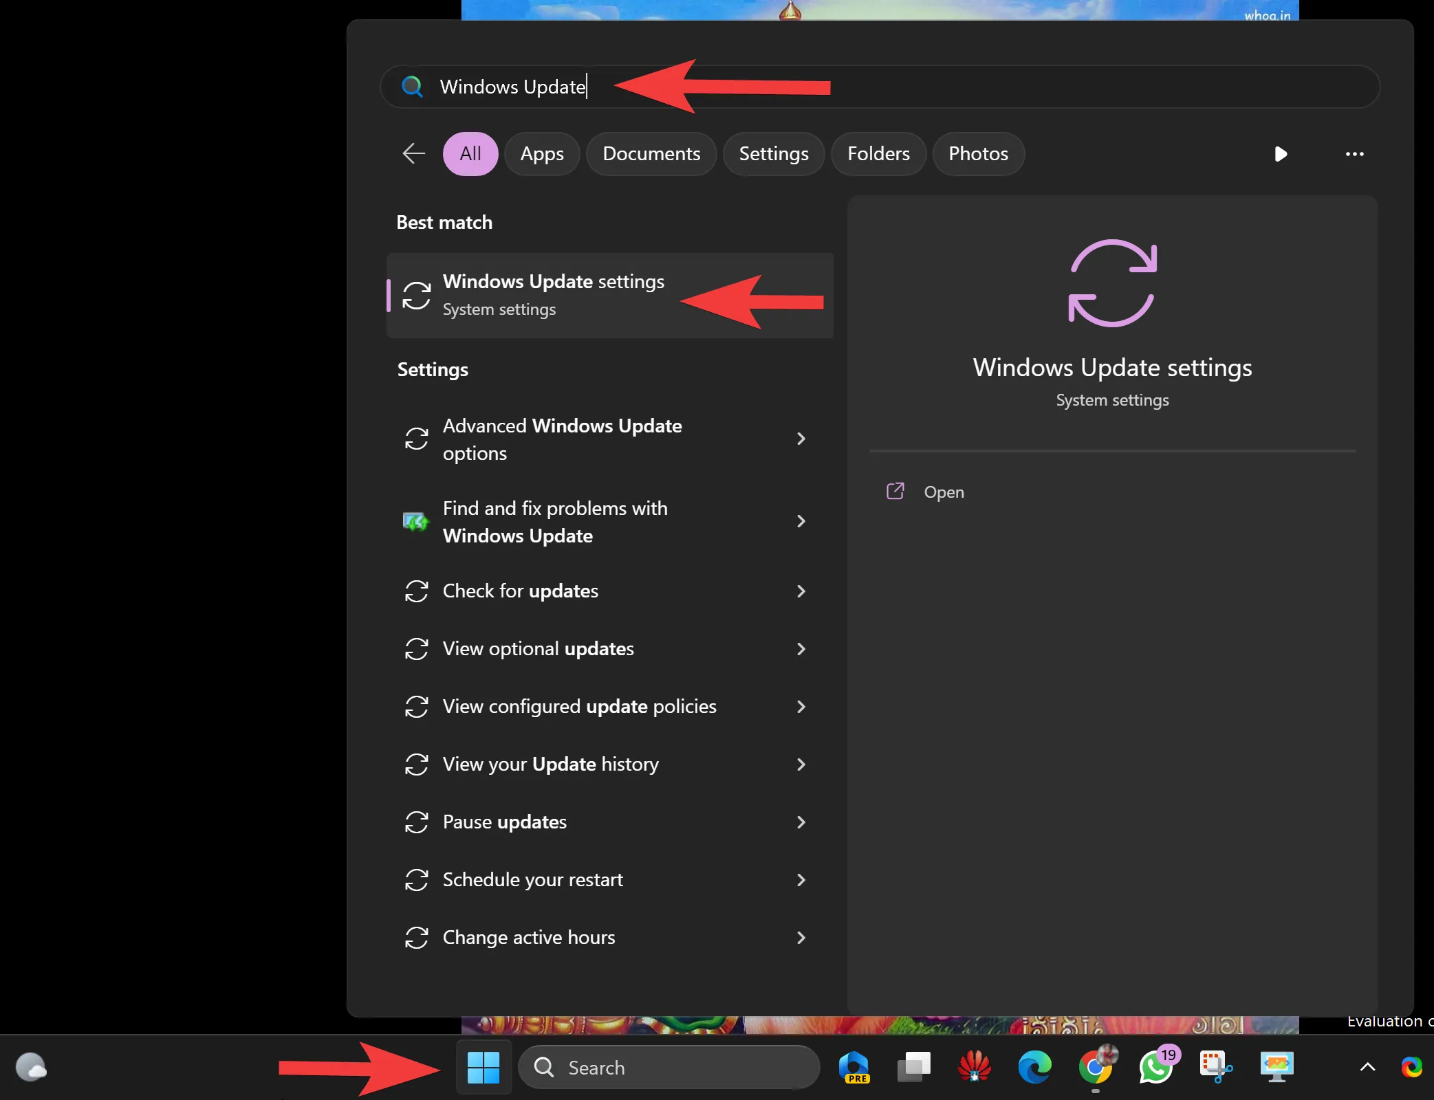Switch to the Apps filter tab
Viewport: 1434px width, 1100px height.
541,153
